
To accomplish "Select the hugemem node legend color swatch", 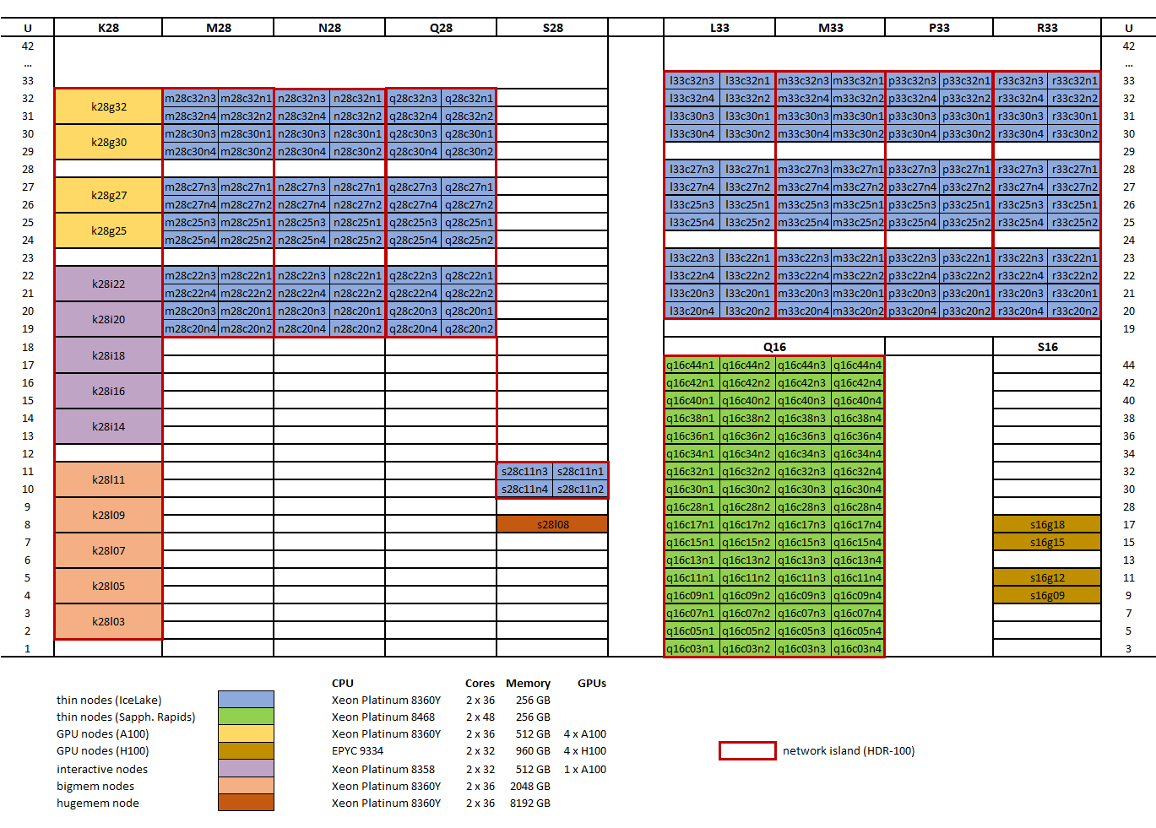I will [246, 803].
